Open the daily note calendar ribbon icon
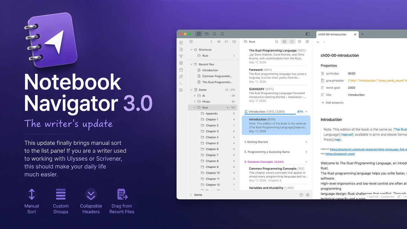This screenshot has width=407, height=229. [181, 70]
